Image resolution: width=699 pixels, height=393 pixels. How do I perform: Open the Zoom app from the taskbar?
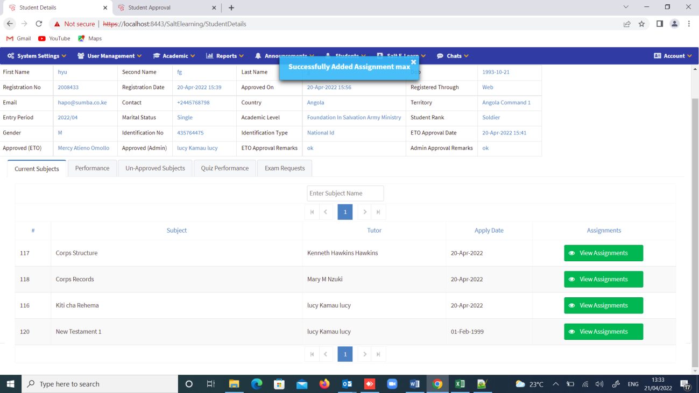[392, 384]
